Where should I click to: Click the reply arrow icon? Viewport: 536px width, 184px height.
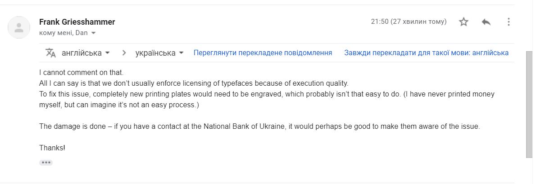point(486,22)
